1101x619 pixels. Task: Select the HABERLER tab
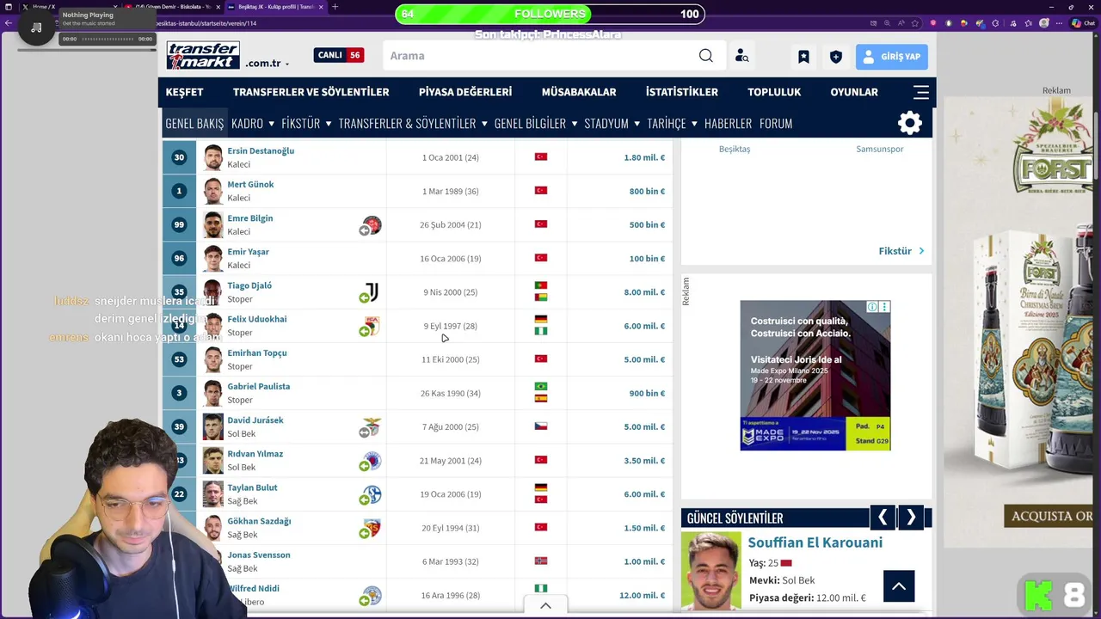tap(728, 123)
